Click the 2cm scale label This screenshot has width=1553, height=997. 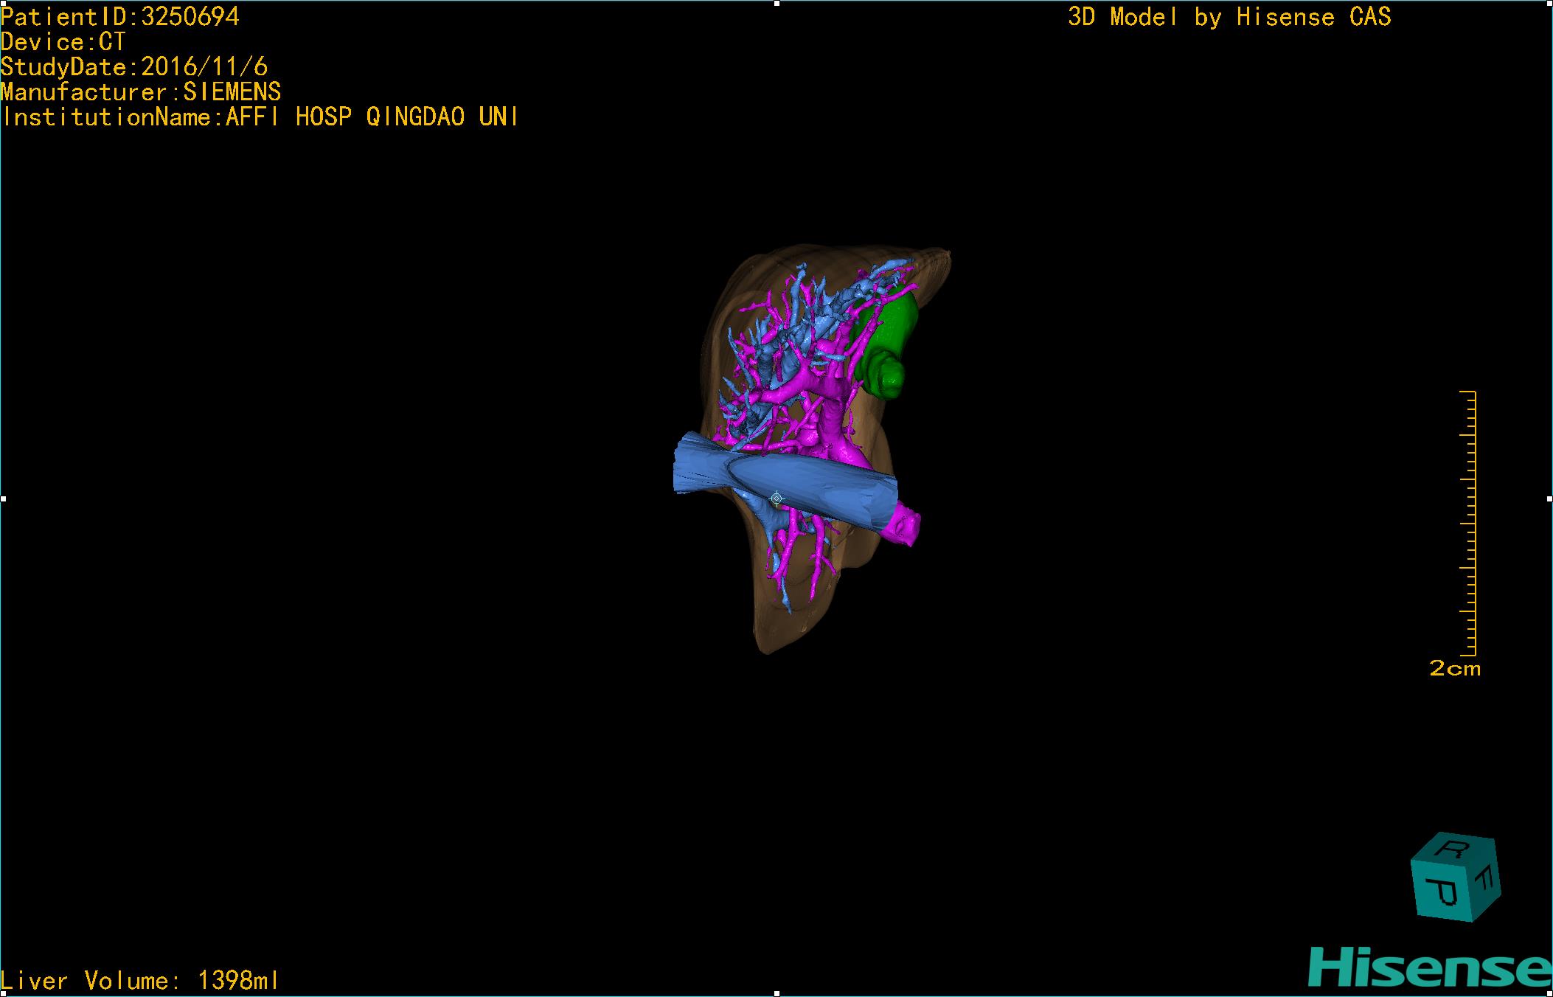pyautogui.click(x=1454, y=669)
